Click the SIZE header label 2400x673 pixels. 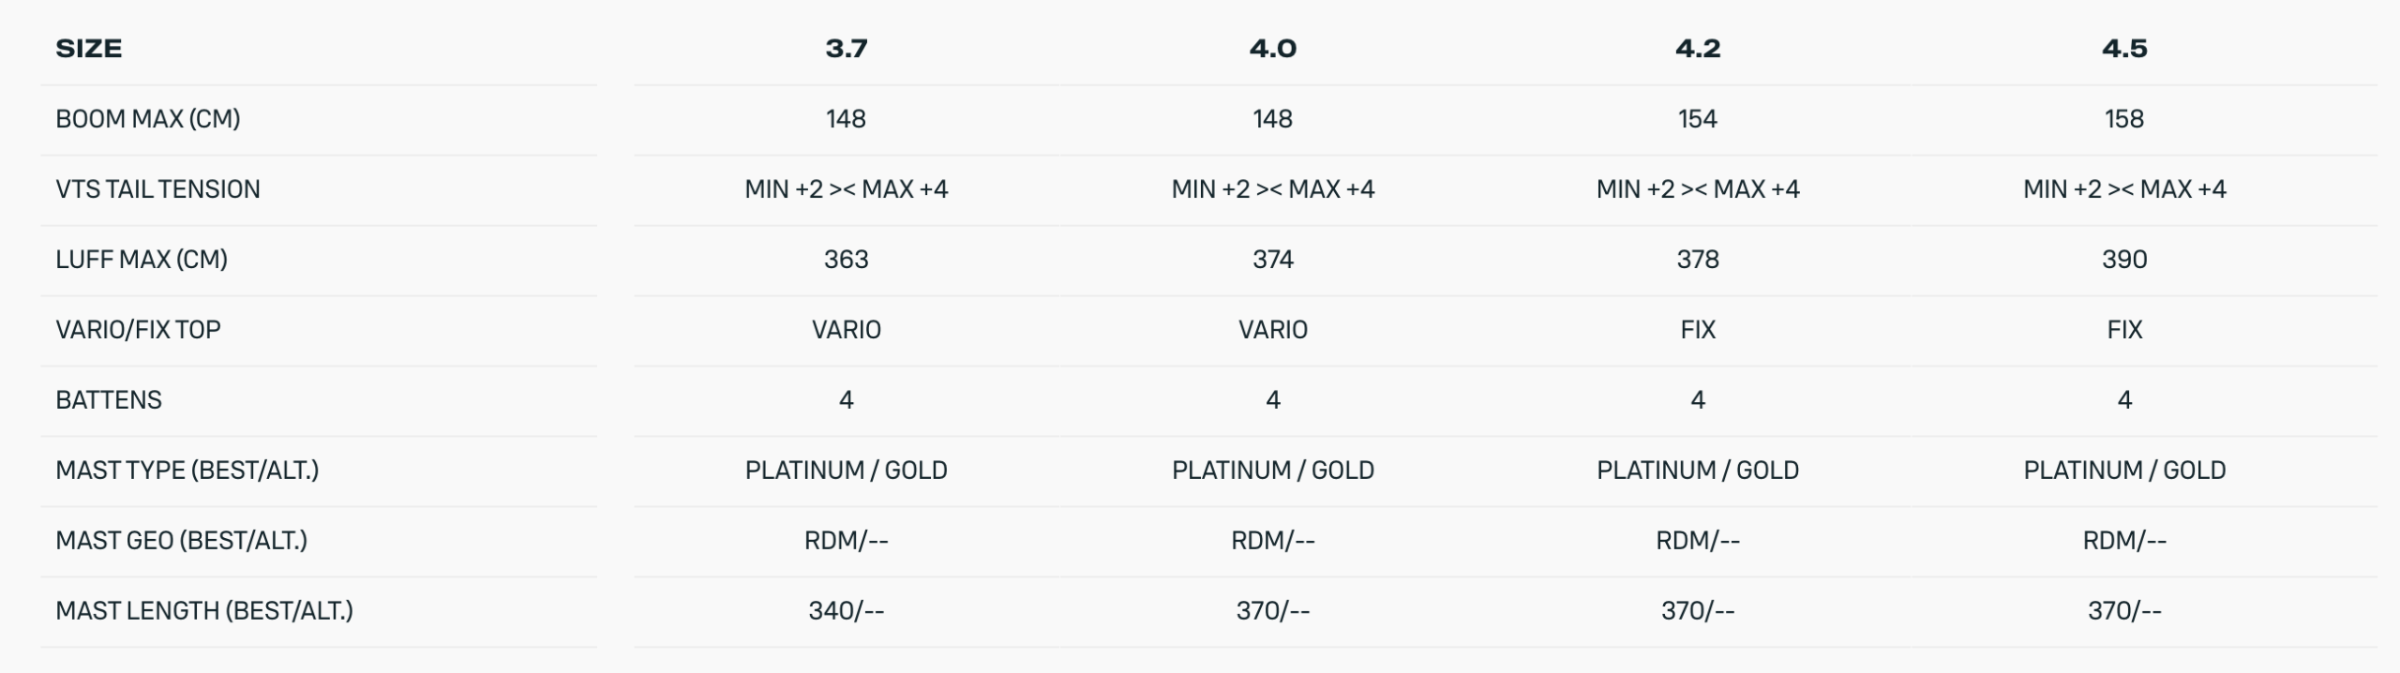point(89,49)
